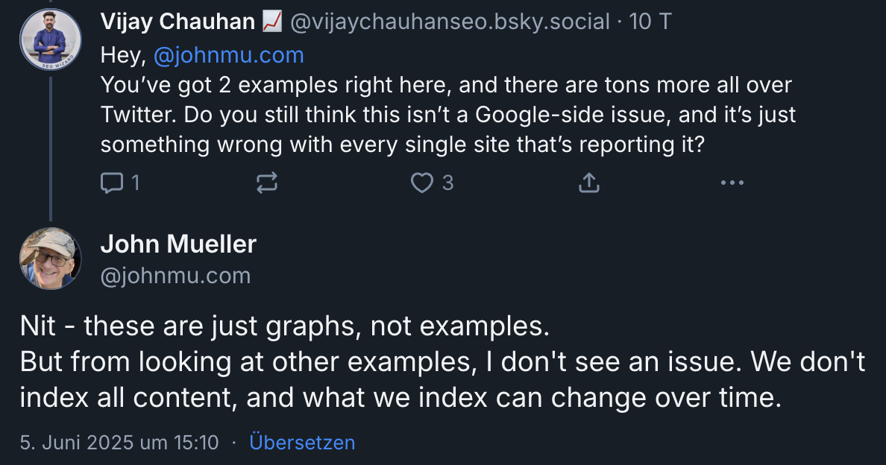Click the "5. Juni 2025 um 15:10" date
Viewport: 886px width, 465px height.
pos(119,443)
